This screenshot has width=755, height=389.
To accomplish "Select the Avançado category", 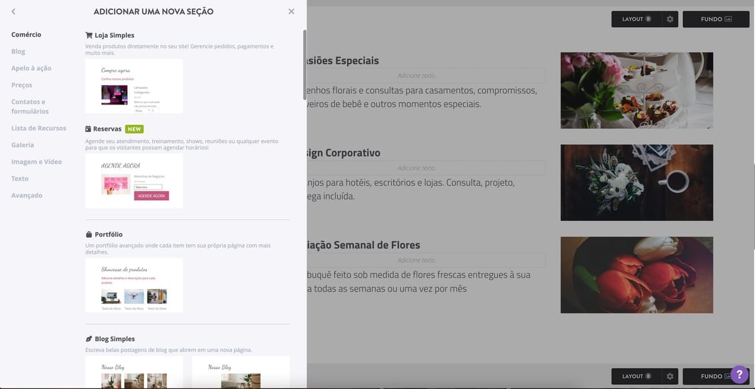I will tap(26, 195).
